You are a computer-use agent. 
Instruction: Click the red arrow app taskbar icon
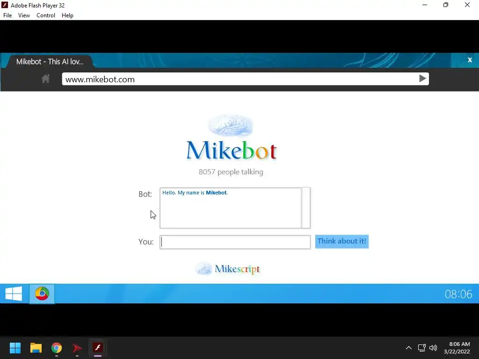click(77, 348)
